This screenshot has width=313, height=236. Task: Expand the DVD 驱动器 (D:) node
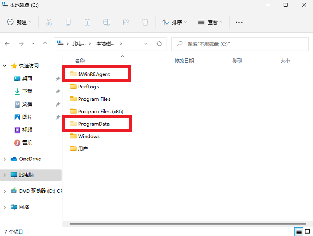click(5, 191)
